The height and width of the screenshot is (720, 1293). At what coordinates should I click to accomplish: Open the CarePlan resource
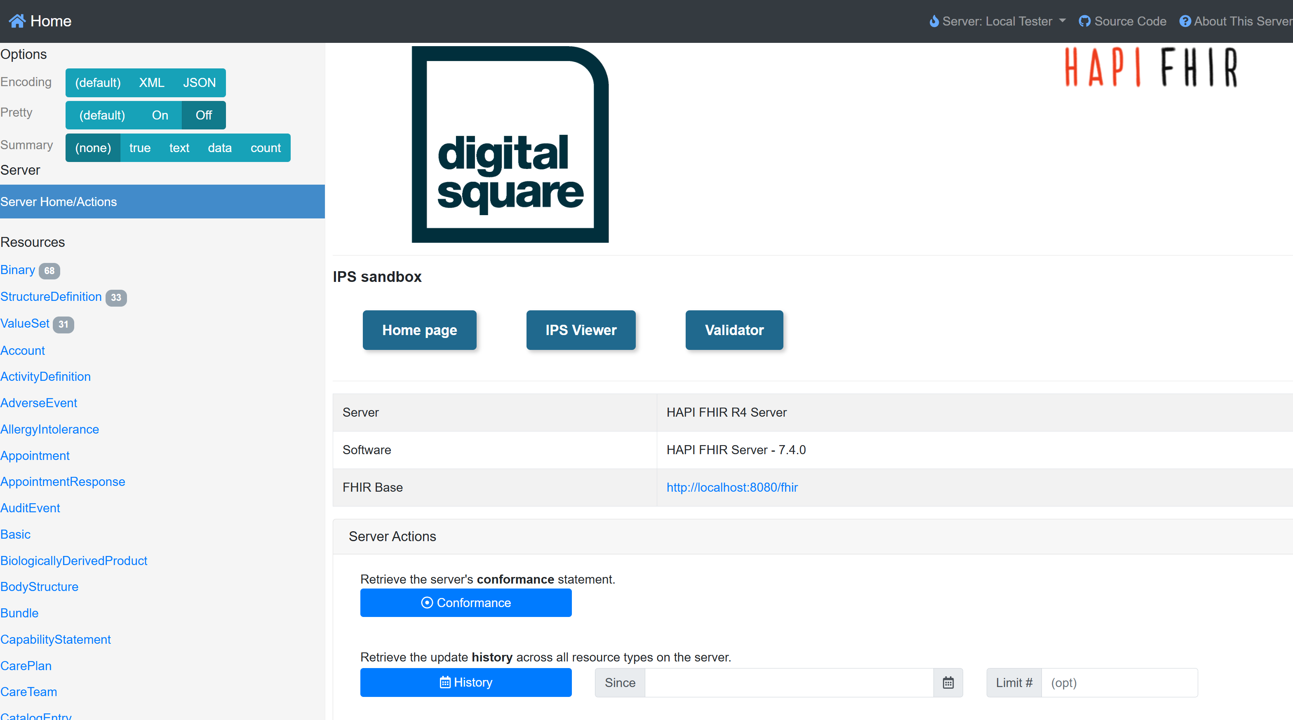26,666
